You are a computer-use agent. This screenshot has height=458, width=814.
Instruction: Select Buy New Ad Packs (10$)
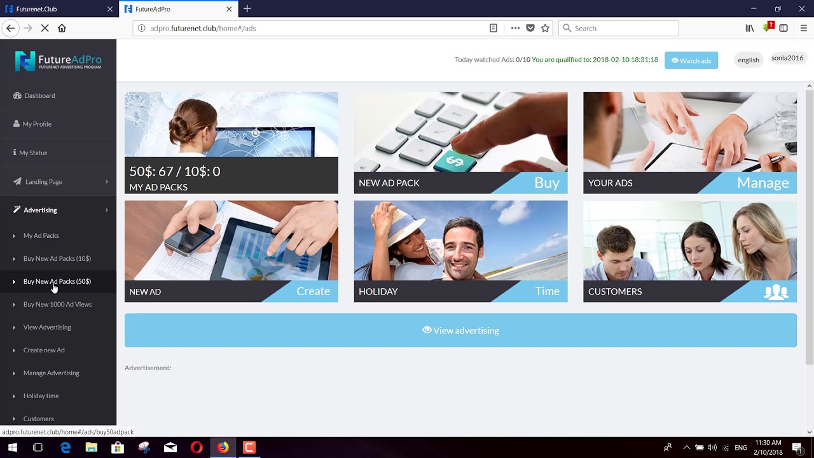point(57,258)
